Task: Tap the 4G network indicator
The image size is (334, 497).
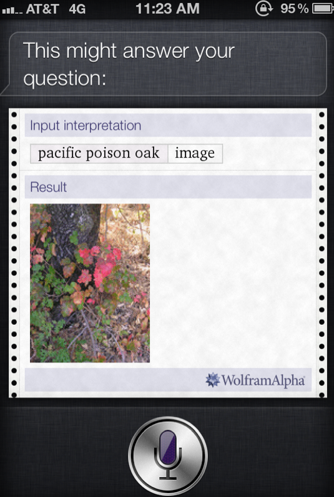Action: [77, 9]
